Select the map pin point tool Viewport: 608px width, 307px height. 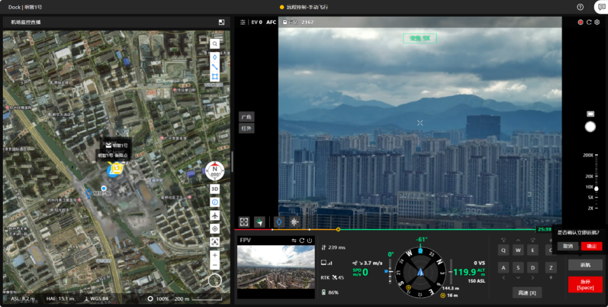pos(215,57)
